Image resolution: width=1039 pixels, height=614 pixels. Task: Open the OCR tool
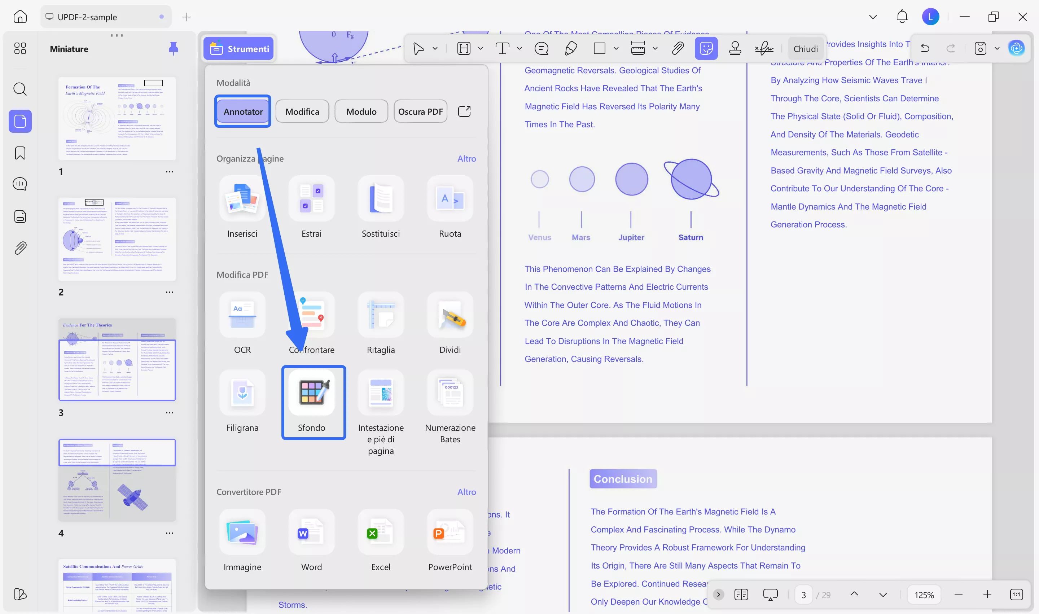242,323
